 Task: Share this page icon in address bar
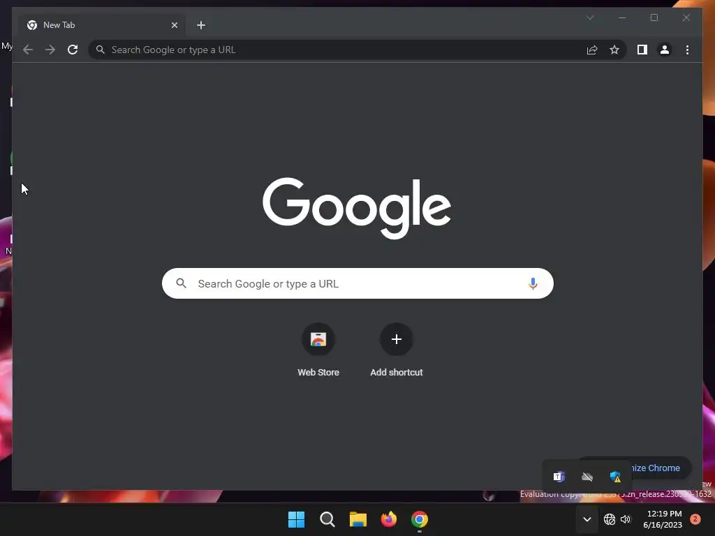[592, 50]
